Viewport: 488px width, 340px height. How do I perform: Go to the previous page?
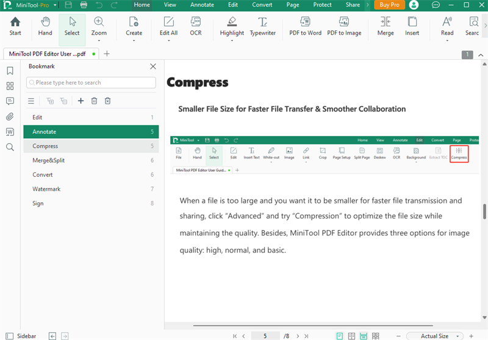click(243, 336)
